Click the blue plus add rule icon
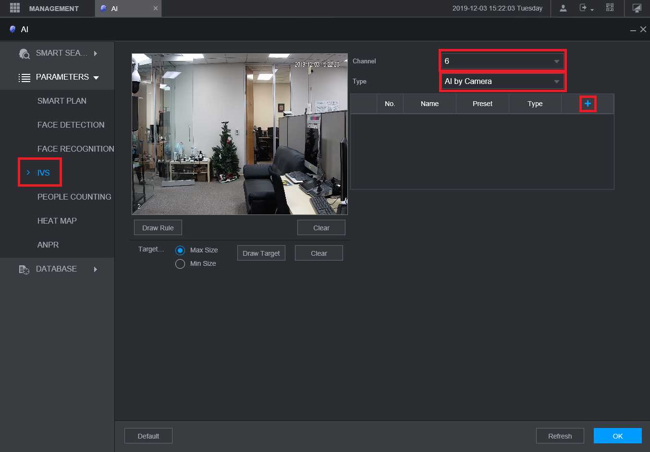 (588, 104)
